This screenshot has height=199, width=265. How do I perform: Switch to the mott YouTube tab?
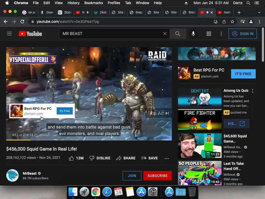click(x=224, y=12)
